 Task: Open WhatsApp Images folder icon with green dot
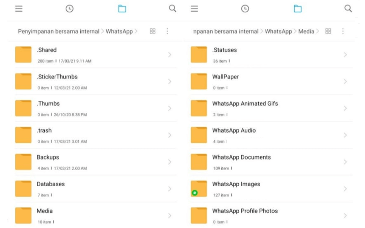coord(199,189)
